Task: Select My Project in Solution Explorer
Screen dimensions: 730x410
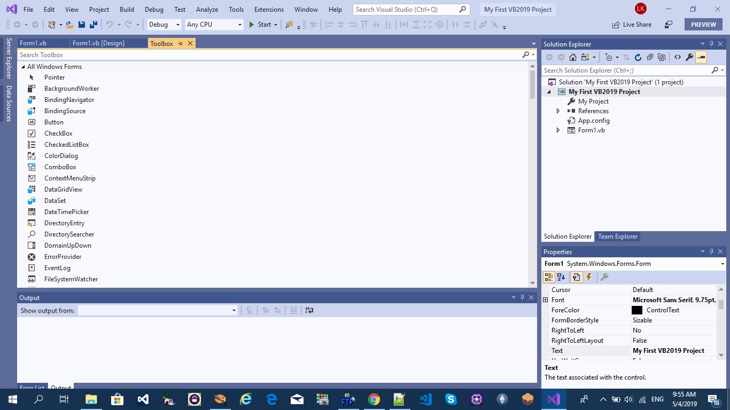Action: 593,101
